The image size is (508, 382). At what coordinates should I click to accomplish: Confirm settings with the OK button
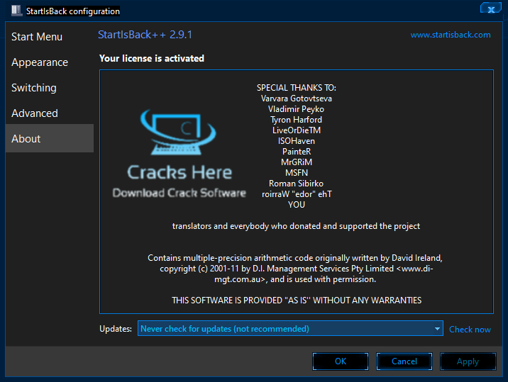point(340,361)
